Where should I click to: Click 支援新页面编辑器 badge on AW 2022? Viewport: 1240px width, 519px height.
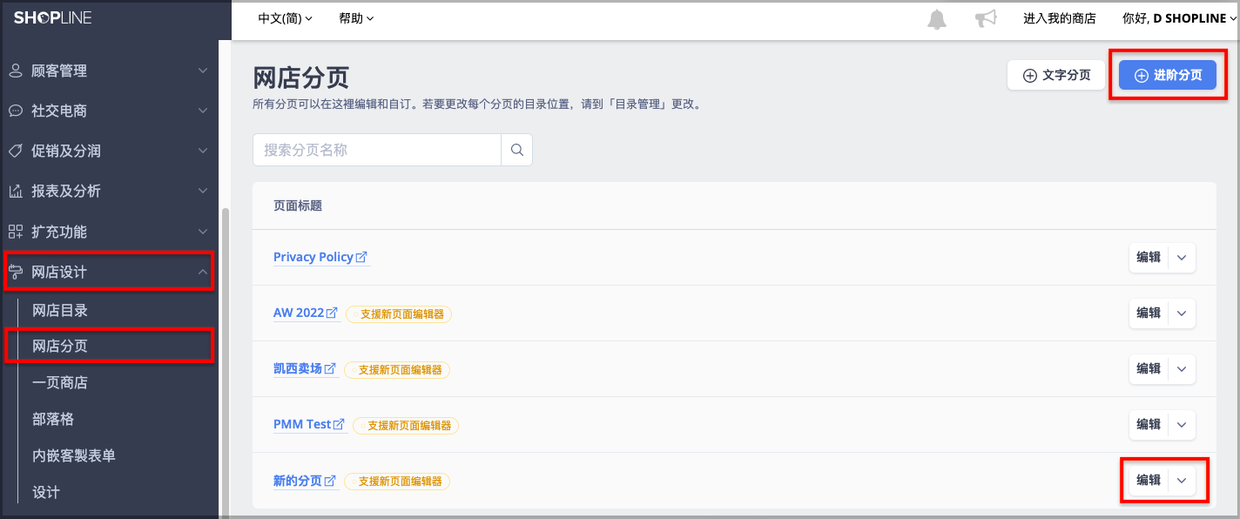[399, 313]
